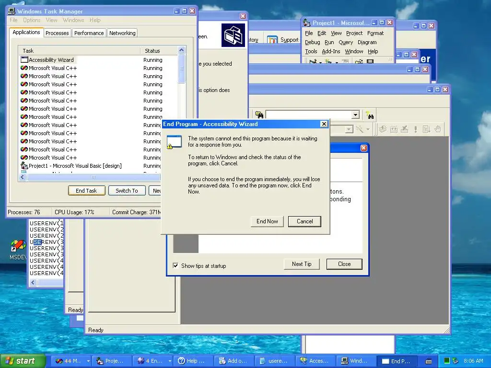The width and height of the screenshot is (491, 368).
Task: Switch to userenv taskbar button
Action: 275,361
